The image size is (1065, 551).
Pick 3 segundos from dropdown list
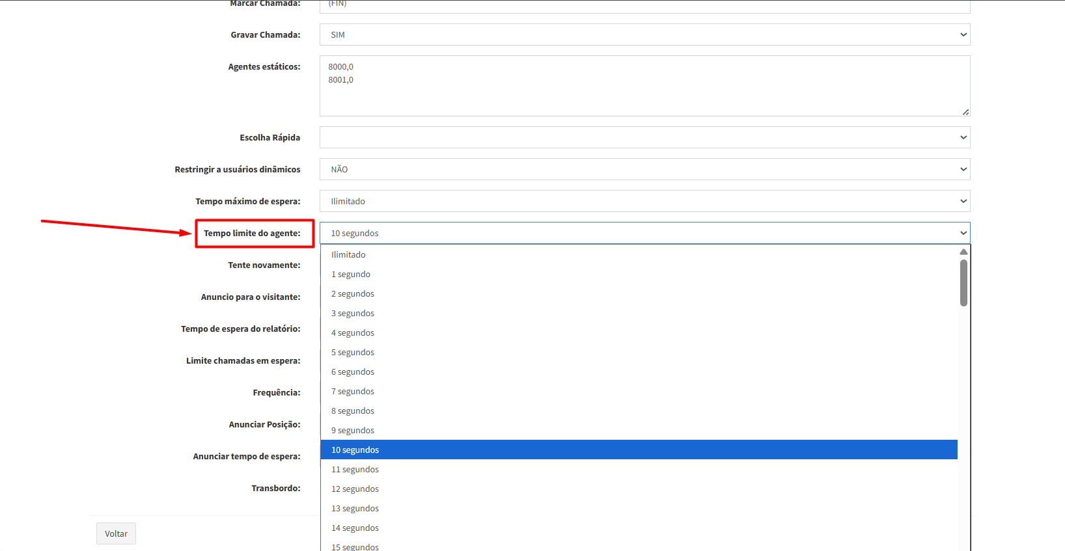(x=353, y=314)
